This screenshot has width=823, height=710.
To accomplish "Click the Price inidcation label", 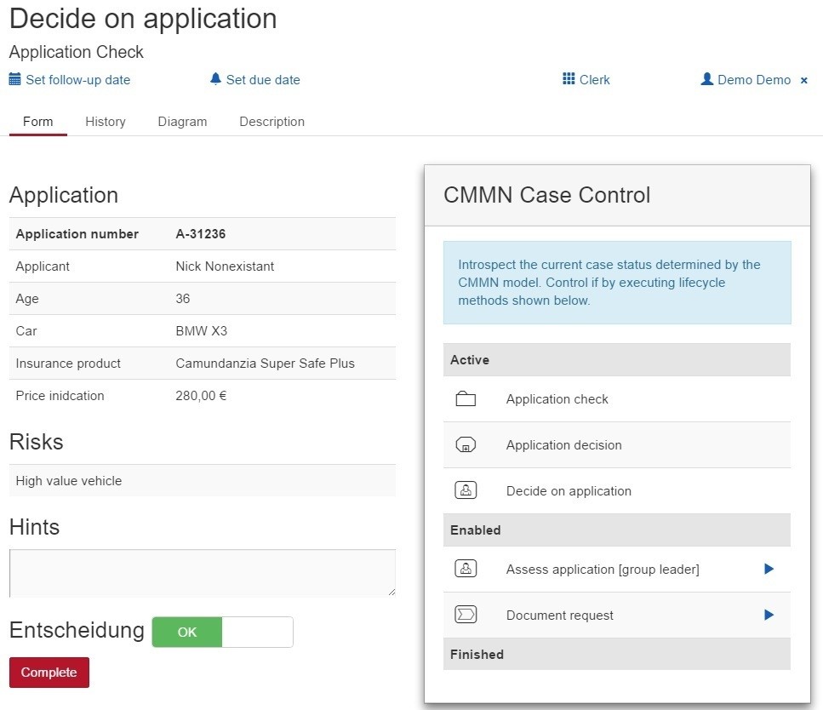I will (x=60, y=395).
